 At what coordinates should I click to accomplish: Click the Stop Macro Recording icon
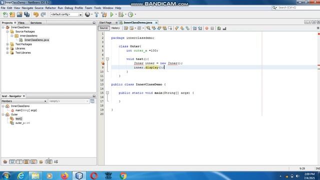[212, 28]
